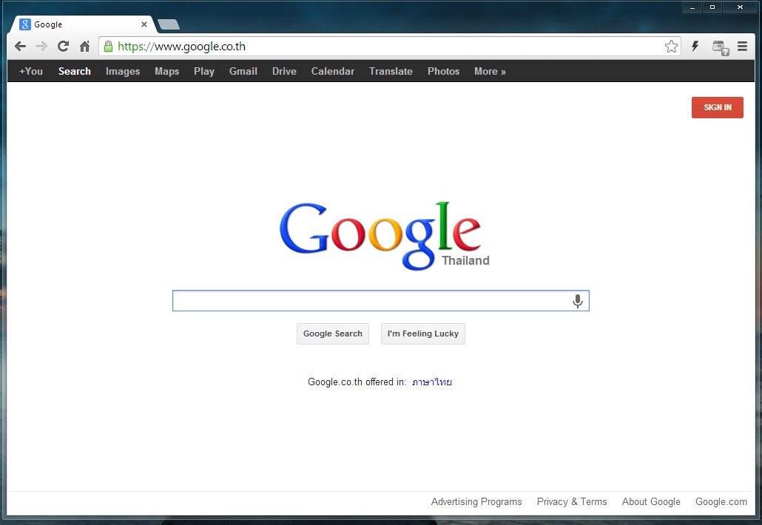Click the lightning bolt extension icon
This screenshot has height=525, width=762.
[x=695, y=47]
